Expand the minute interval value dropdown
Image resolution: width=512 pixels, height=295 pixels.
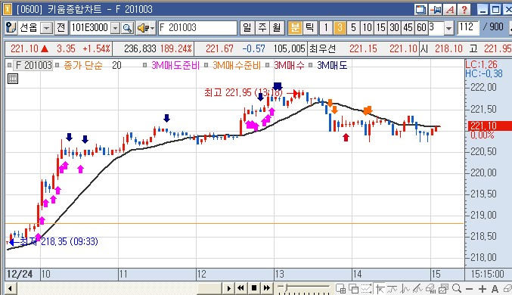(449, 29)
